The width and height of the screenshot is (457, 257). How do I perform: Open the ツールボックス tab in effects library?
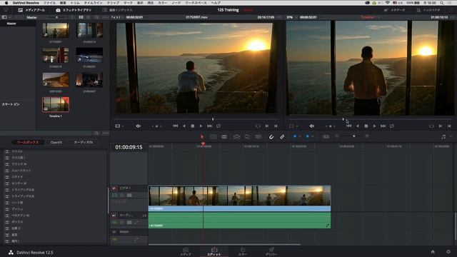pos(28,142)
